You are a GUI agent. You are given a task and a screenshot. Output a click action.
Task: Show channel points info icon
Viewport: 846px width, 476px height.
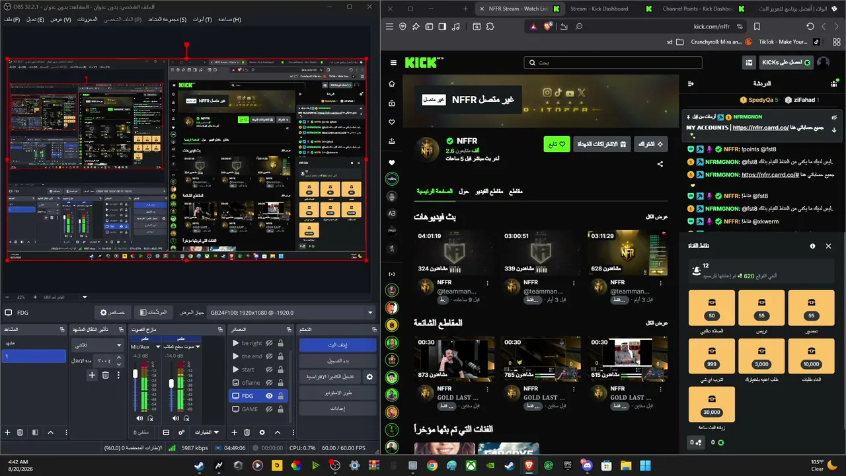[x=812, y=246]
